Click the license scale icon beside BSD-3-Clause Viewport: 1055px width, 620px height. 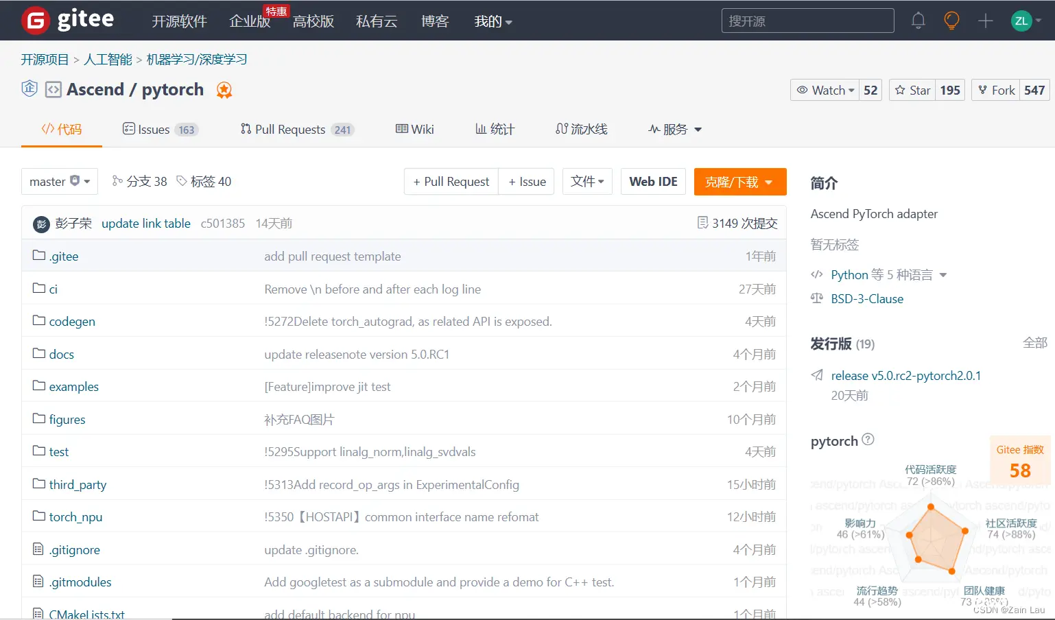(817, 298)
